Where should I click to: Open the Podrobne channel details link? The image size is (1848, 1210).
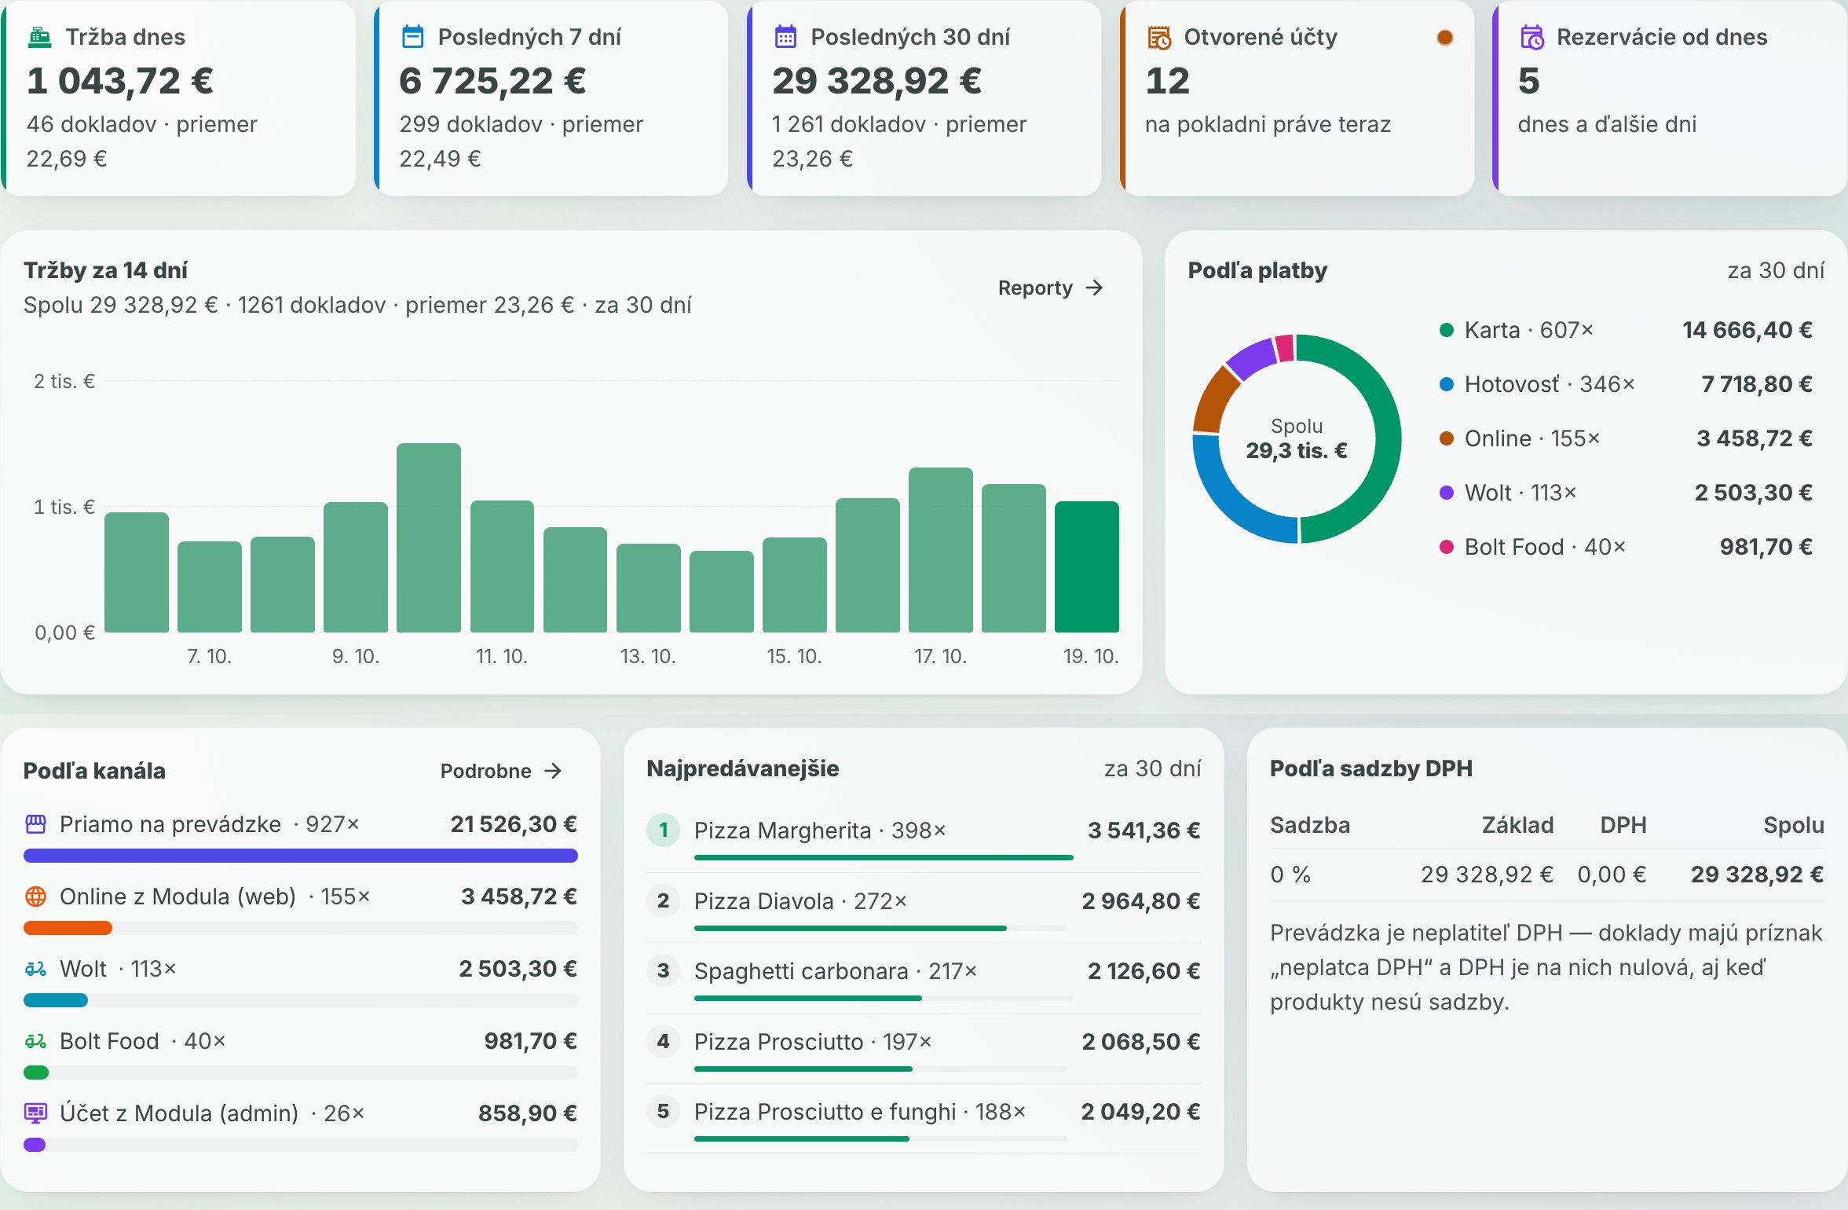tap(501, 771)
